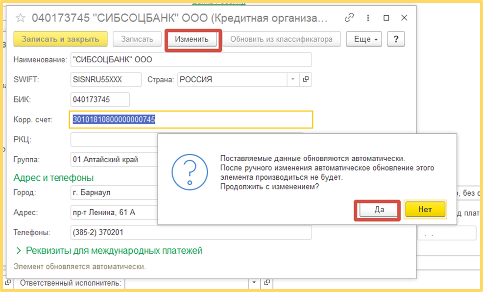Click the Записать button
This screenshot has width=483, height=292.
coord(137,39)
